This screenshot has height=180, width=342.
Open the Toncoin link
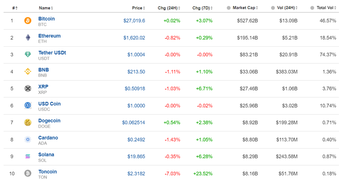[47, 172]
